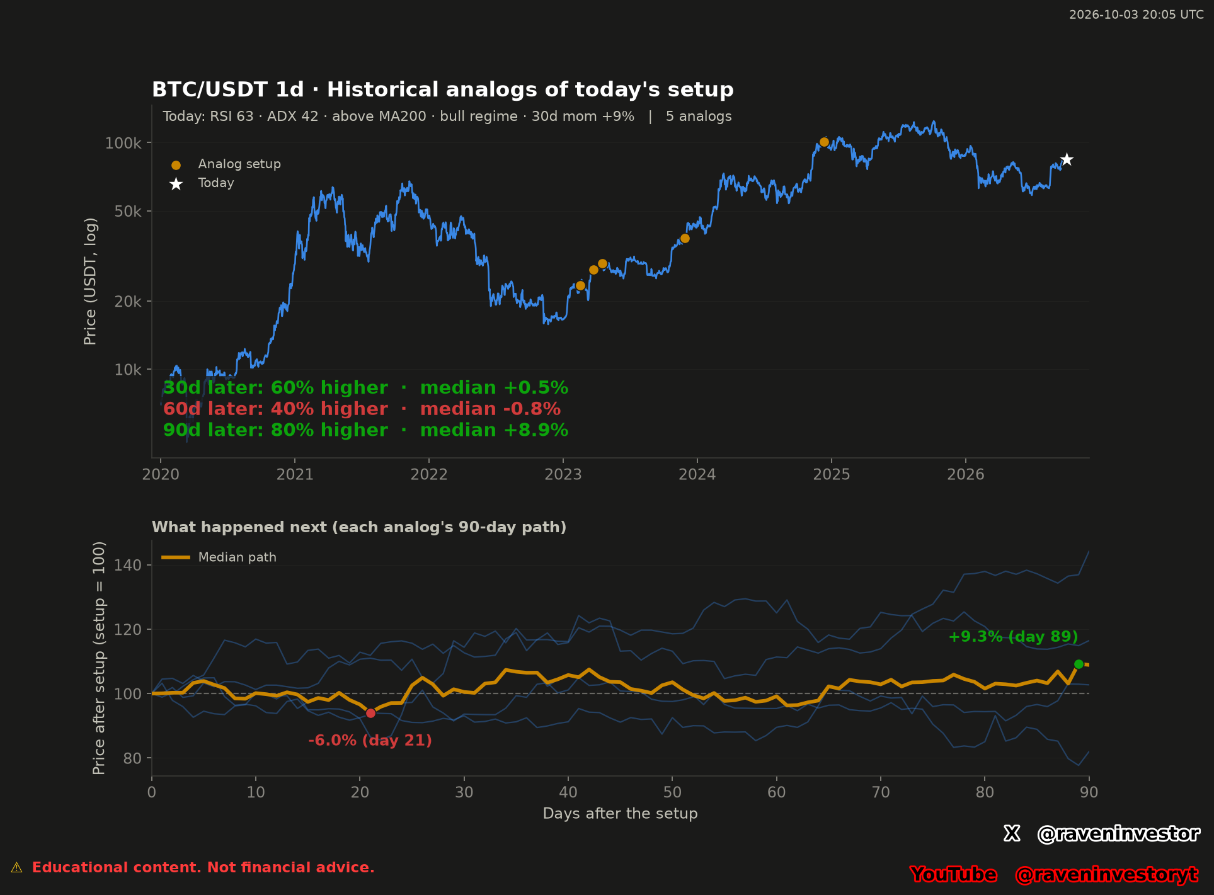
Task: Click the red YouTube label
Action: pyautogui.click(x=954, y=875)
